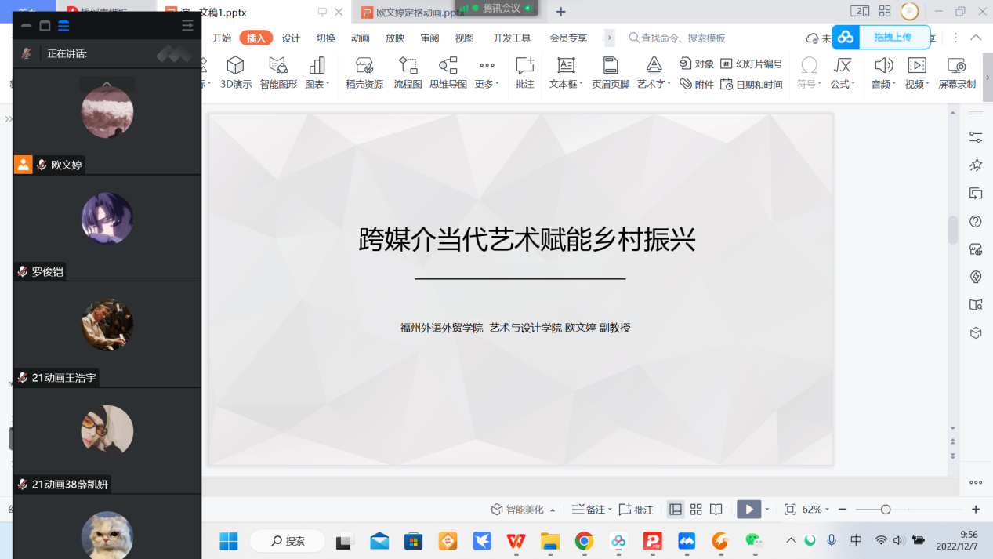Switch to slide sorter grid view
Viewport: 993px width, 559px height.
click(x=696, y=510)
